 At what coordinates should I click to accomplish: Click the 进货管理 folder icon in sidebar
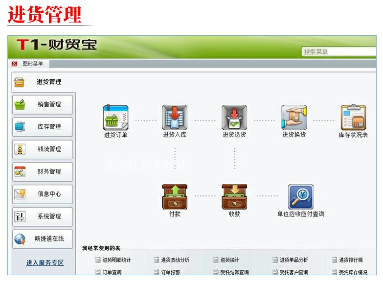(19, 82)
